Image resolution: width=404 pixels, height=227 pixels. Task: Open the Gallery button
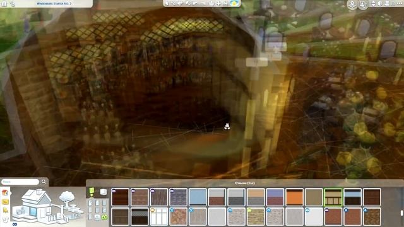363,4
